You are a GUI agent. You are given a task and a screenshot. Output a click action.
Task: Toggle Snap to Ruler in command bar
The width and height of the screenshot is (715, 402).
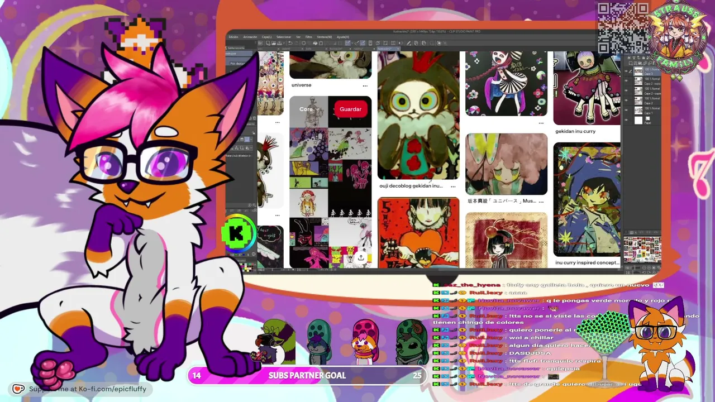(x=348, y=43)
